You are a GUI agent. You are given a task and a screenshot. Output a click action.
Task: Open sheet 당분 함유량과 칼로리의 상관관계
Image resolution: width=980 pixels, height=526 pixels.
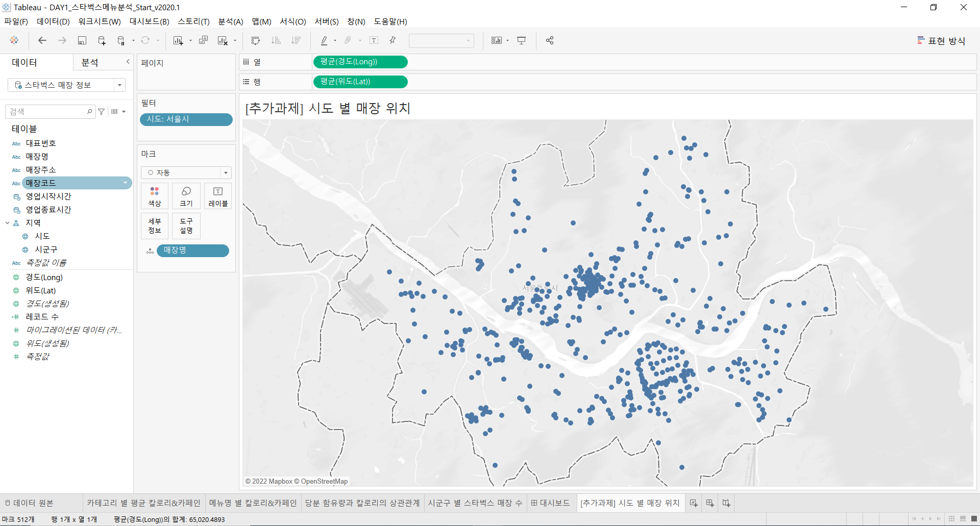tap(362, 503)
